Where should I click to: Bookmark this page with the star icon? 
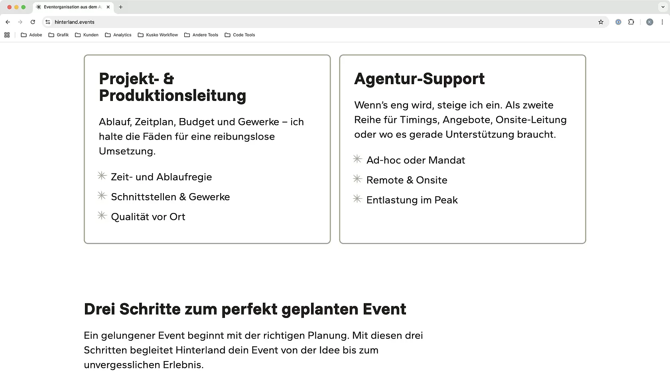click(601, 22)
